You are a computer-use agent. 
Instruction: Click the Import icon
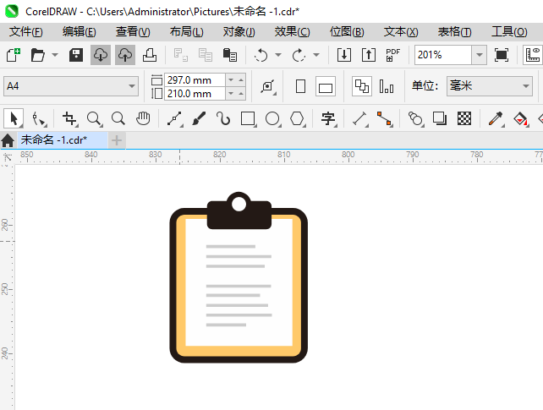(344, 55)
